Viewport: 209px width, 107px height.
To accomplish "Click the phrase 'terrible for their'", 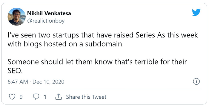I will coord(161,62).
